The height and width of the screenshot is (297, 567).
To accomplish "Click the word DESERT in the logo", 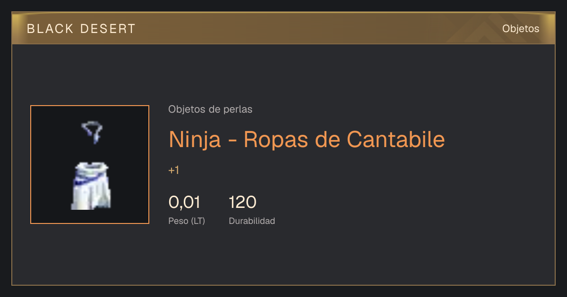I will click(x=108, y=29).
